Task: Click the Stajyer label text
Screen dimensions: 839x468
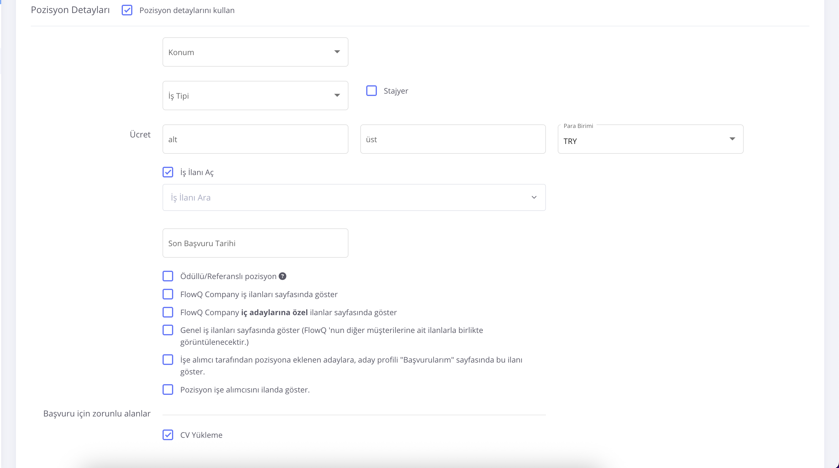Action: tap(396, 91)
